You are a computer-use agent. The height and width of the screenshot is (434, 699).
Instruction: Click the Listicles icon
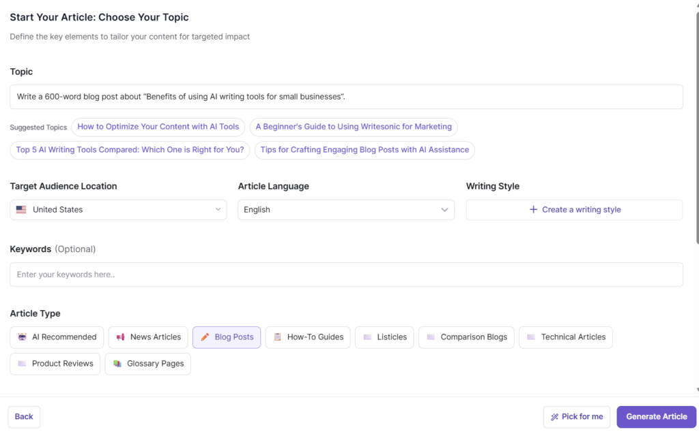pos(367,337)
